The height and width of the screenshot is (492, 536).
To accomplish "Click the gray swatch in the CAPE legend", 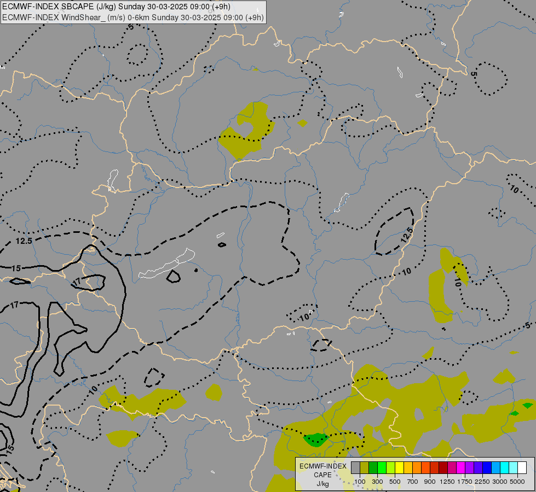I will click(x=356, y=468).
